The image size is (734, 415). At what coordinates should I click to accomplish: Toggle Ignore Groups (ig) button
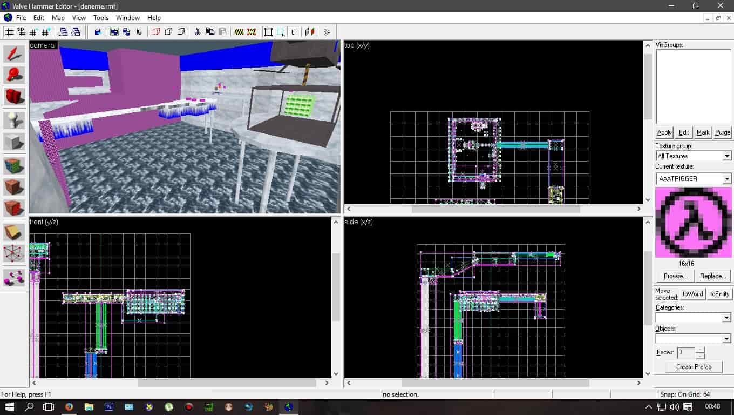click(139, 32)
